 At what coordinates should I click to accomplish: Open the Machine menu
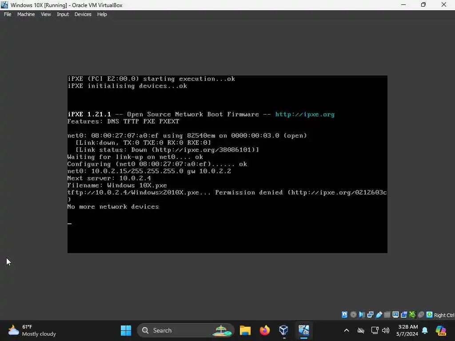[26, 14]
